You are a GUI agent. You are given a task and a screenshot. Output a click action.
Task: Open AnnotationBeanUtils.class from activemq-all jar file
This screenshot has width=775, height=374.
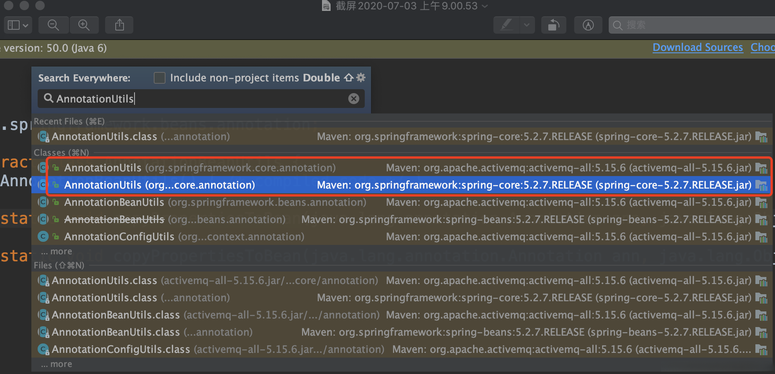pyautogui.click(x=402, y=315)
